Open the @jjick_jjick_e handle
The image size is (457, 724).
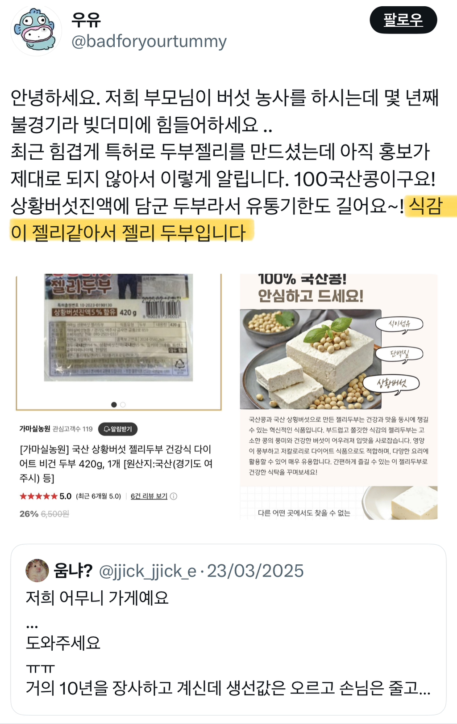148,571
